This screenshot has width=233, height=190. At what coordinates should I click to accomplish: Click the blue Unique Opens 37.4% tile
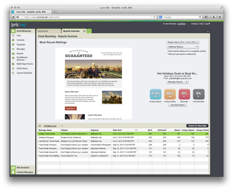(156, 94)
